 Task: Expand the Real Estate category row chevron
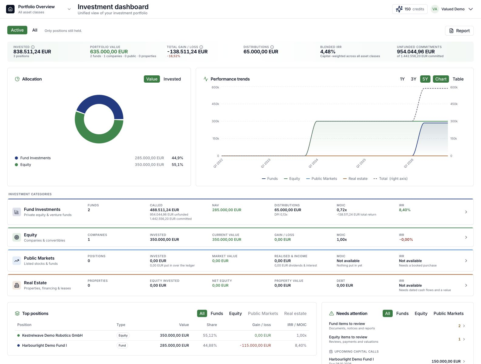(x=466, y=285)
